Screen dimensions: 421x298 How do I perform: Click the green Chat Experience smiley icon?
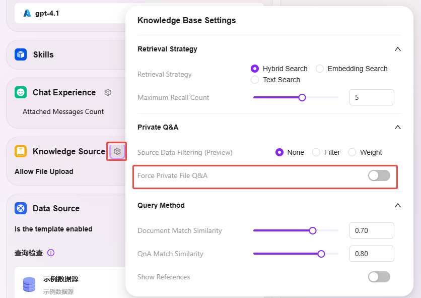pos(21,92)
